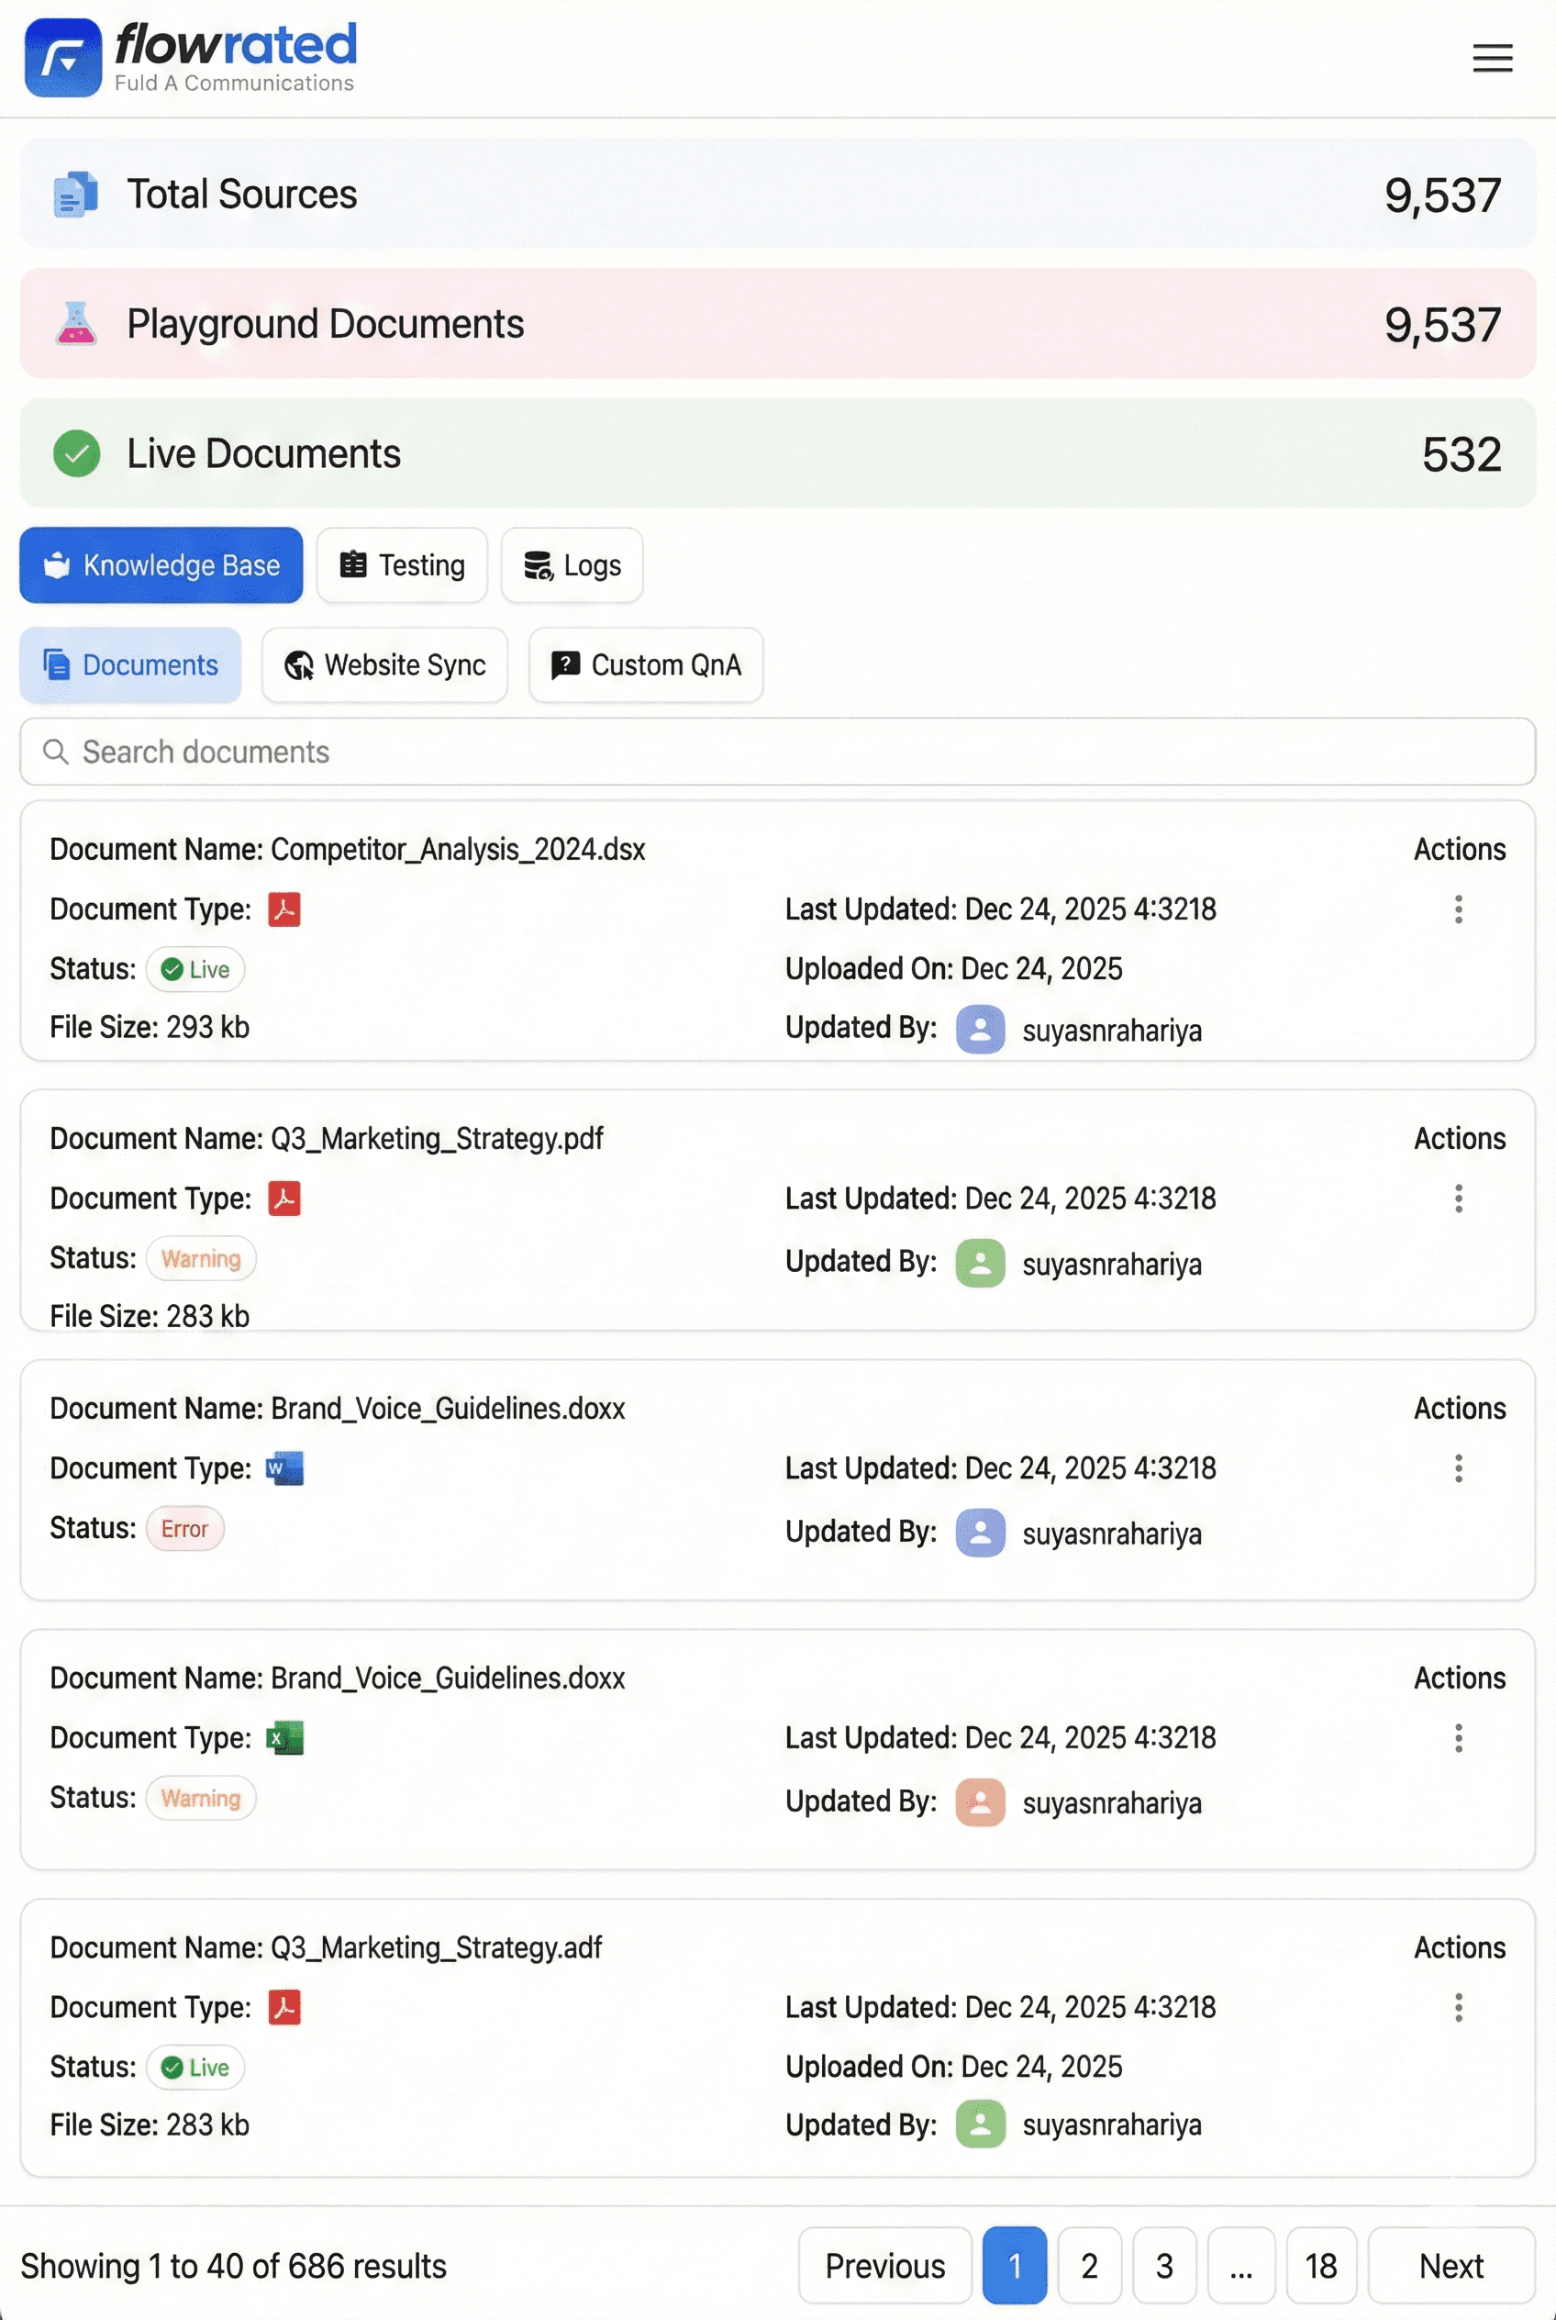Click the Excel document type icon
Image resolution: width=1556 pixels, height=2320 pixels.
coord(284,1738)
